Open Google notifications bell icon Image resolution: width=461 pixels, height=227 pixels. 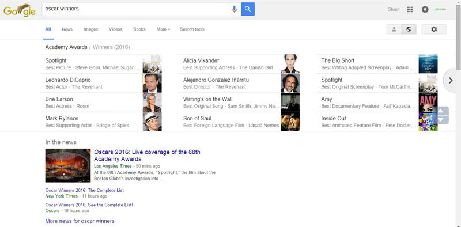pyautogui.click(x=425, y=9)
